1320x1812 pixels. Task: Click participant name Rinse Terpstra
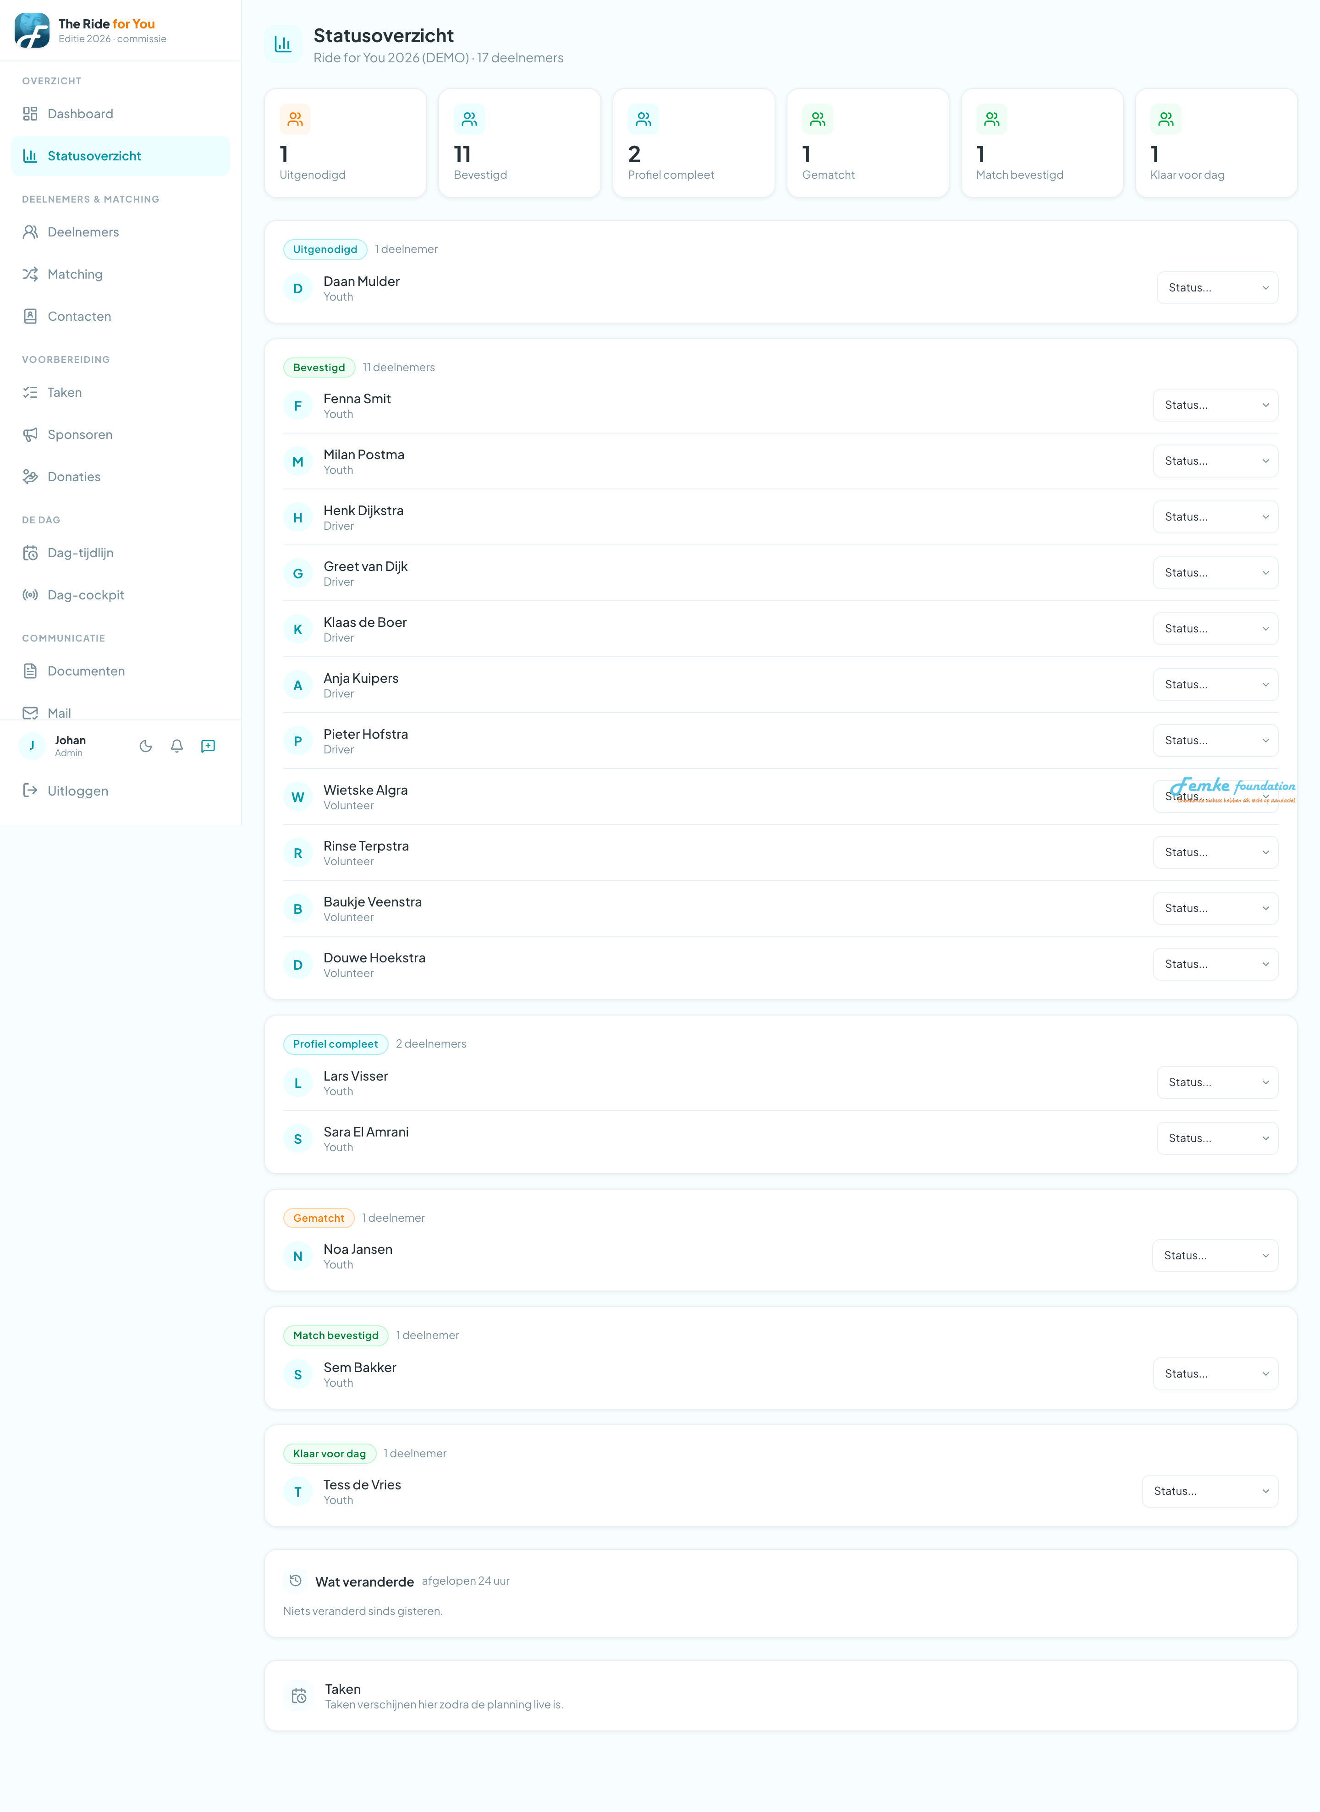(366, 846)
